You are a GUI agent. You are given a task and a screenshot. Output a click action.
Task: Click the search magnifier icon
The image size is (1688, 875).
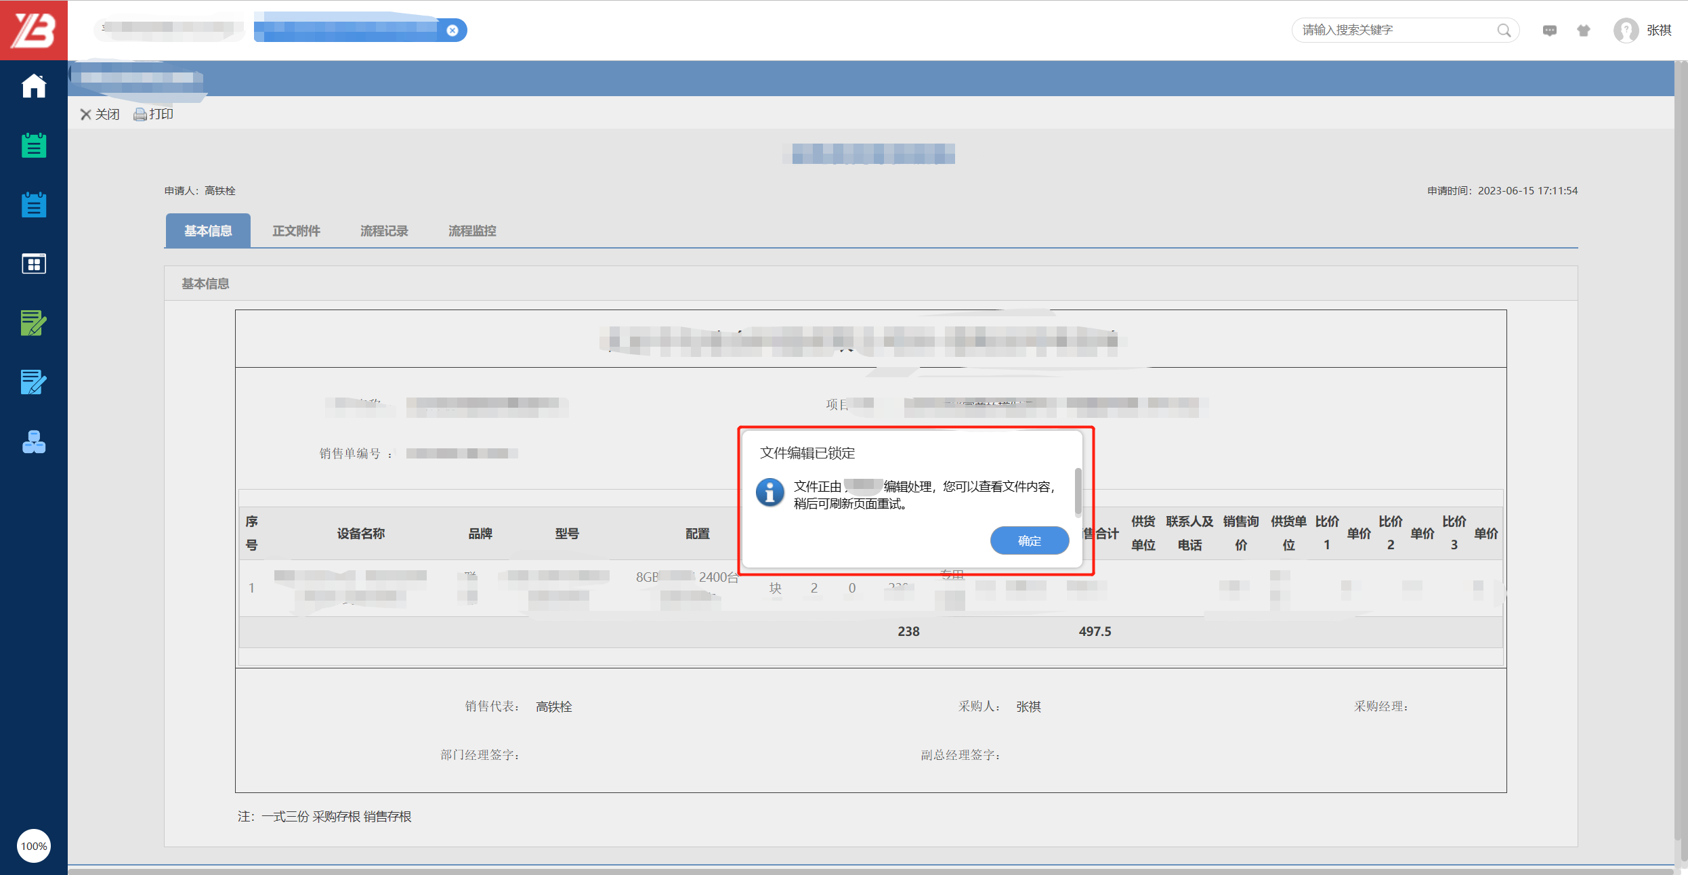[1504, 30]
